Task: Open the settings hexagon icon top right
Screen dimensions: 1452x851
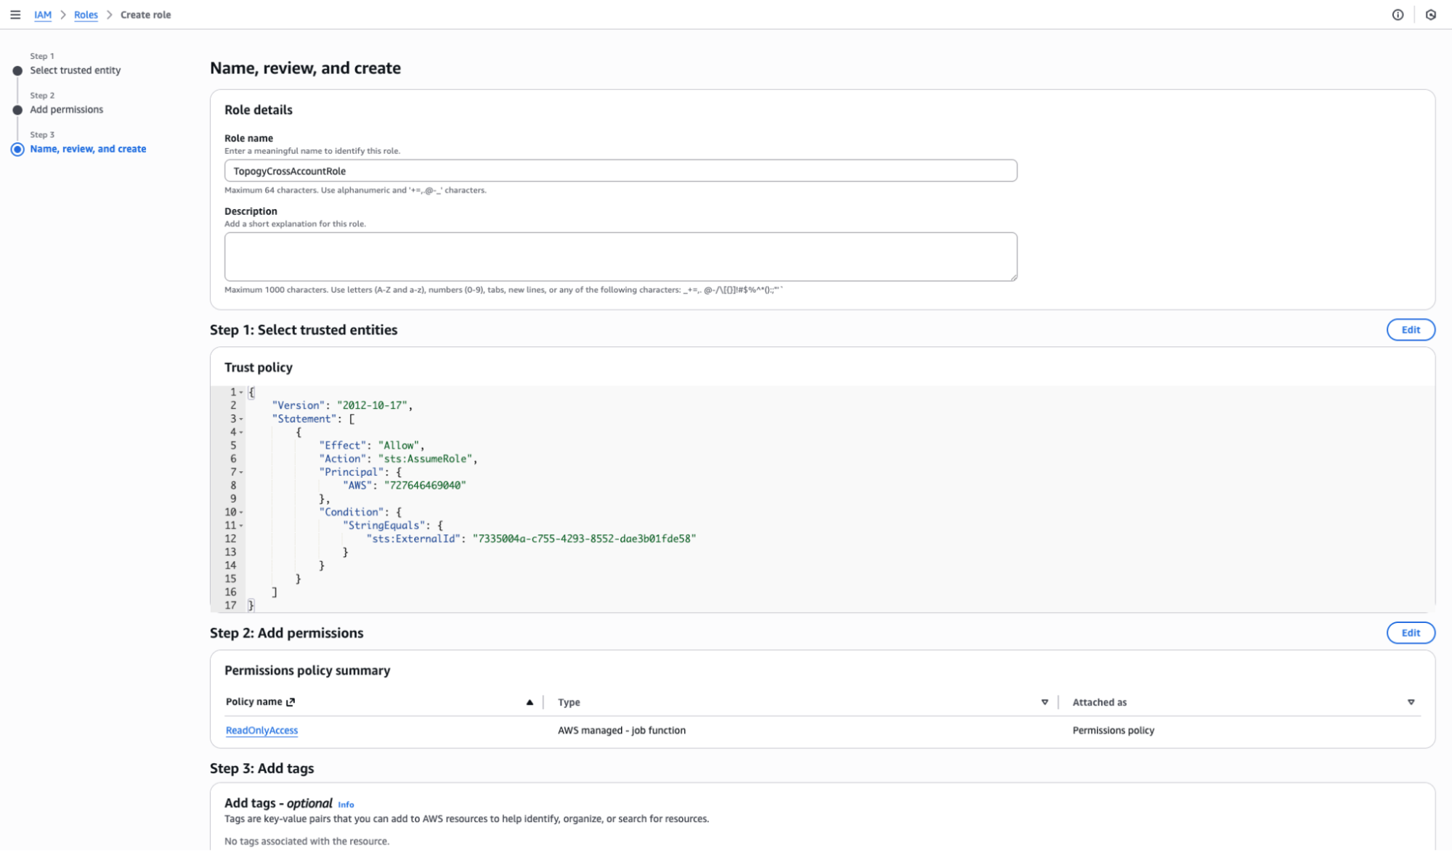Action: coord(1431,15)
